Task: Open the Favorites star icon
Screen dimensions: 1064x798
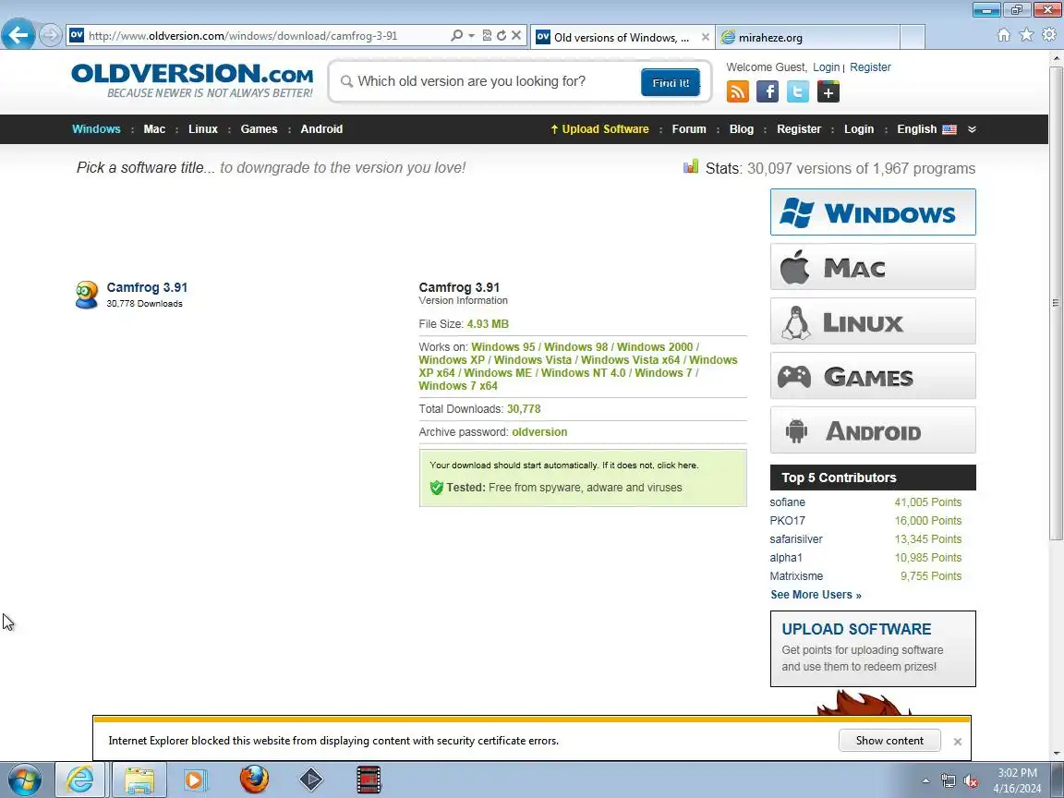Action: (1027, 35)
